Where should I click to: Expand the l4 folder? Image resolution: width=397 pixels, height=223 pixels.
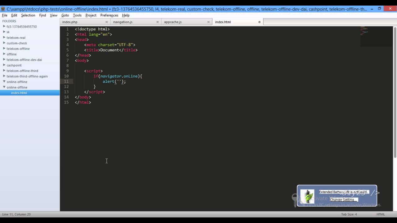coord(4,32)
